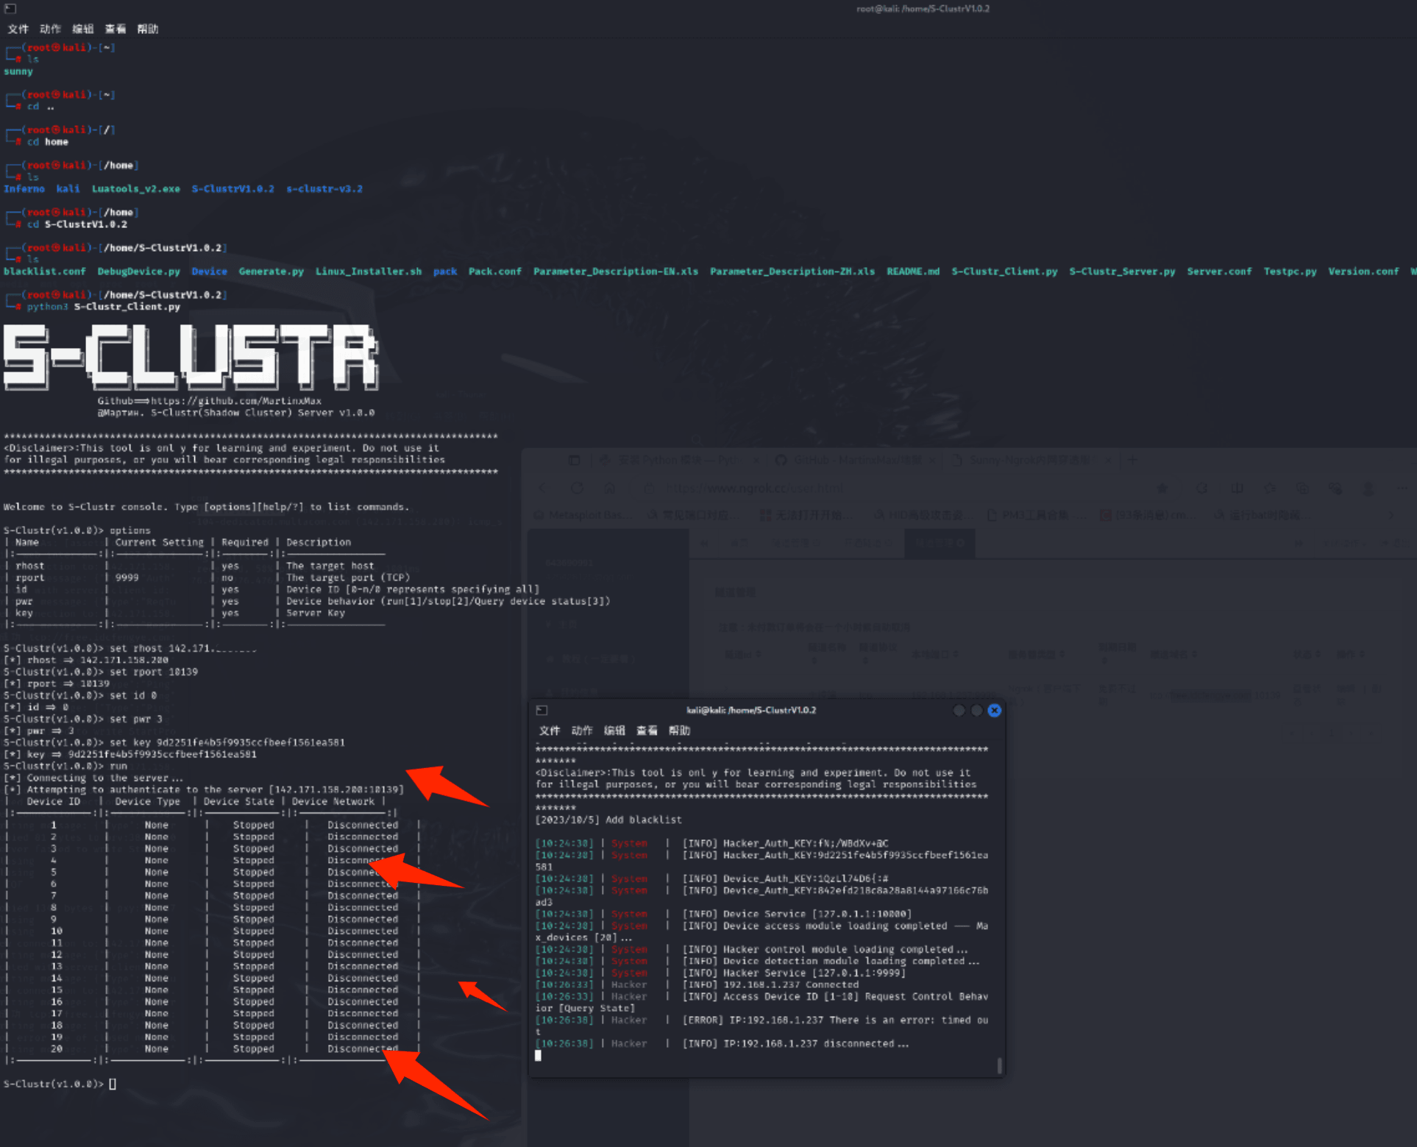Click browser reload icon
The height and width of the screenshot is (1147, 1417).
point(577,488)
